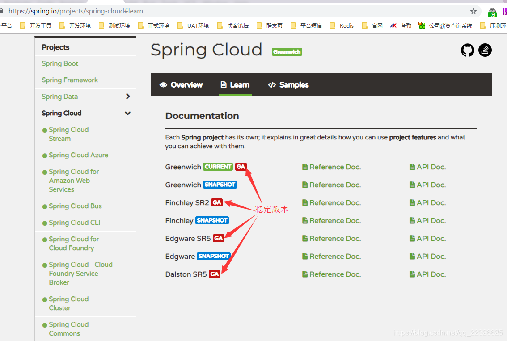
Task: Open the Redis bookmark folder
Action: [x=342, y=25]
